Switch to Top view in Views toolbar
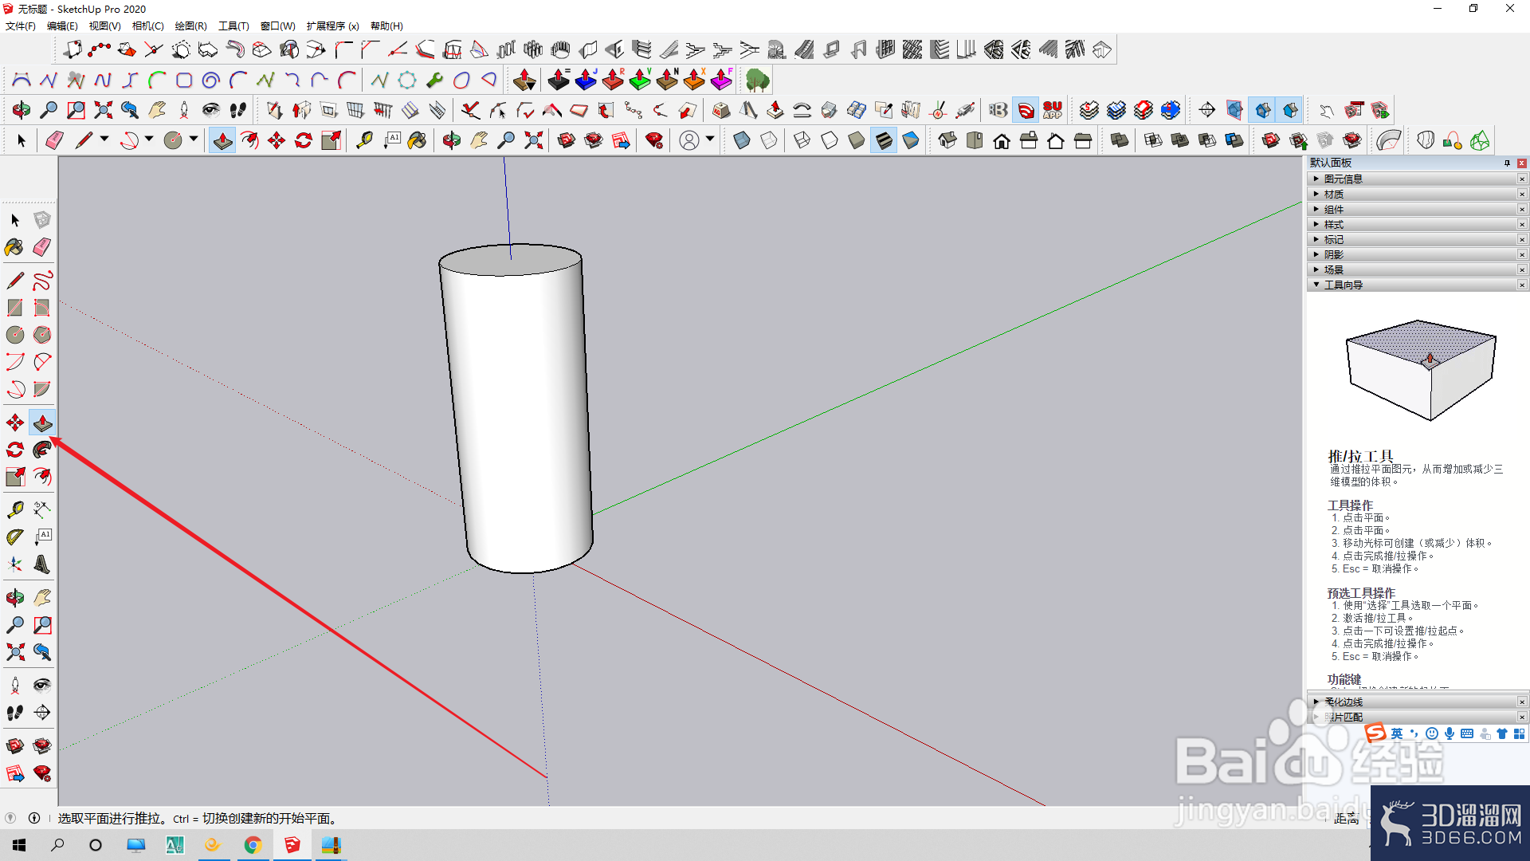This screenshot has height=861, width=1530. pyautogui.click(x=975, y=141)
